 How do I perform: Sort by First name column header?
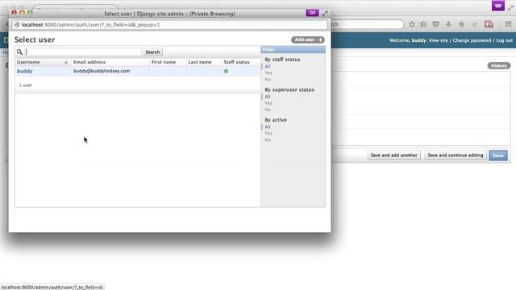tap(164, 62)
